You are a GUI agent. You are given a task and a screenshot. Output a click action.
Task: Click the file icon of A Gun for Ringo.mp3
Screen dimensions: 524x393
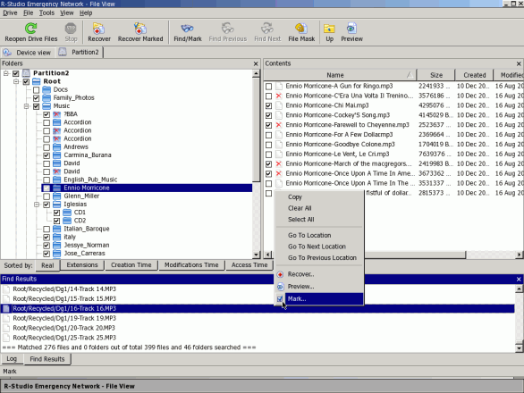[279, 86]
